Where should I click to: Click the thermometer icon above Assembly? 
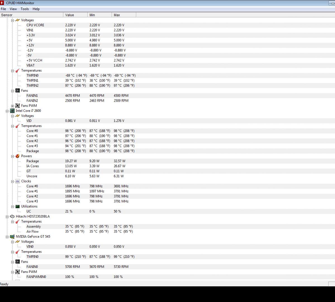(18, 221)
